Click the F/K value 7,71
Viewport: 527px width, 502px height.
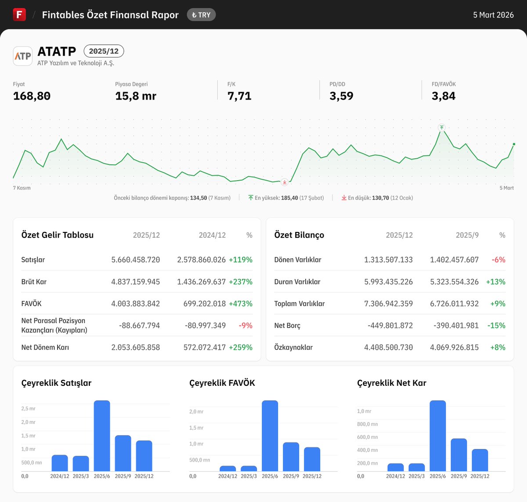(x=239, y=96)
